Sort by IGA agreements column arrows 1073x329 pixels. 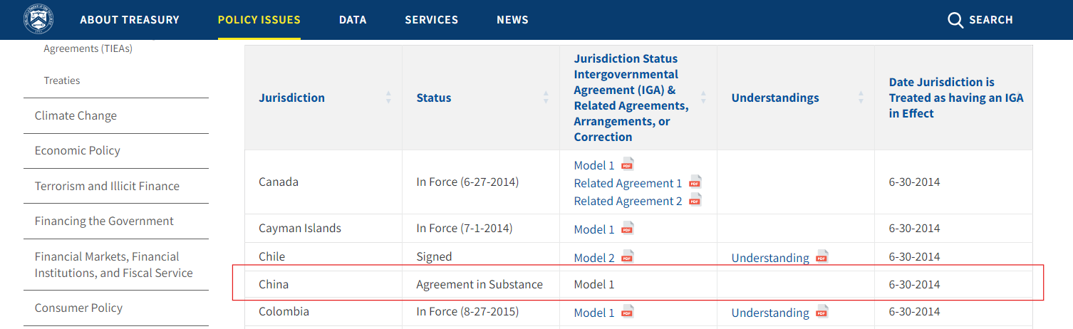point(703,98)
